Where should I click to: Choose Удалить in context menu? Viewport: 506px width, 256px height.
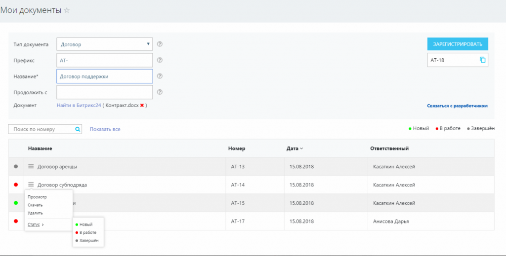pyautogui.click(x=35, y=213)
